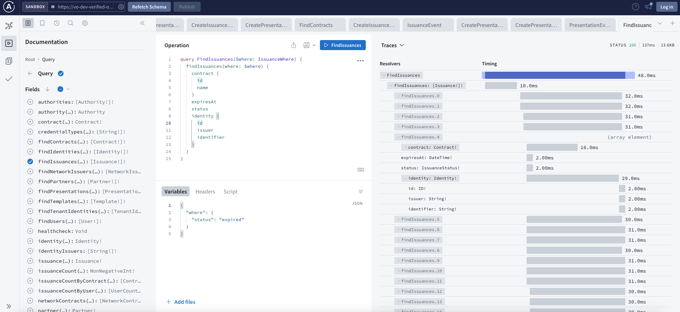The width and height of the screenshot is (680, 312).
Task: Click the share operation icon
Action: point(294,45)
